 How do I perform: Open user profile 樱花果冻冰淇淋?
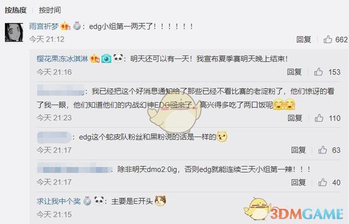[x=63, y=58]
